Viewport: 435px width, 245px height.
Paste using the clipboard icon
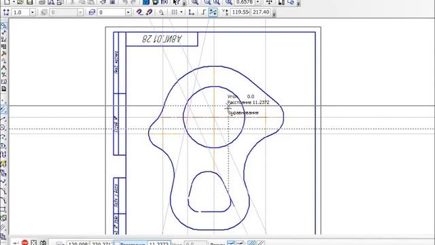pos(90,2)
